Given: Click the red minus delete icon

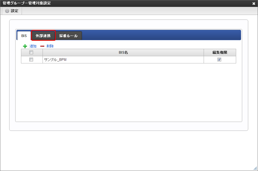Looking at the screenshot, I should (42, 46).
